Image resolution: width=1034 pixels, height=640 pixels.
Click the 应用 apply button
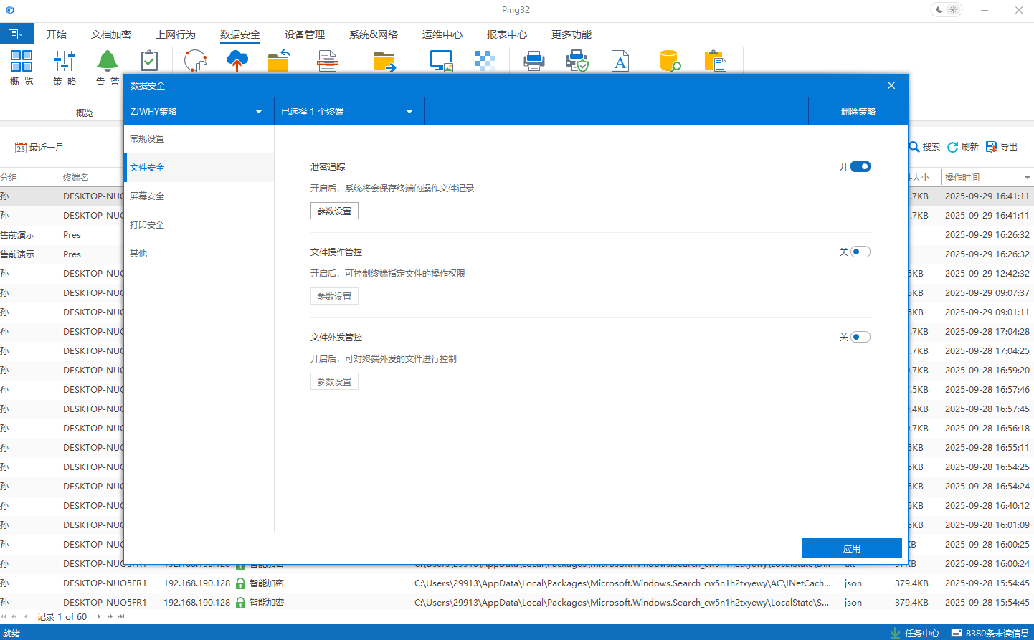tap(851, 548)
